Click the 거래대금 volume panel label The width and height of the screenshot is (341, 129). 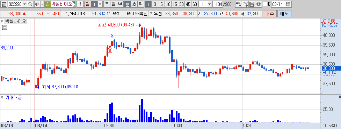point(13,97)
